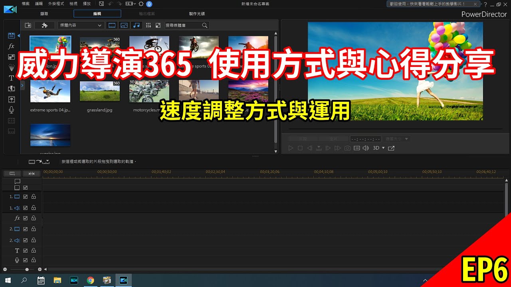511x287 pixels.
Task: Open the 編輯 menu in menu bar
Action: (x=39, y=4)
